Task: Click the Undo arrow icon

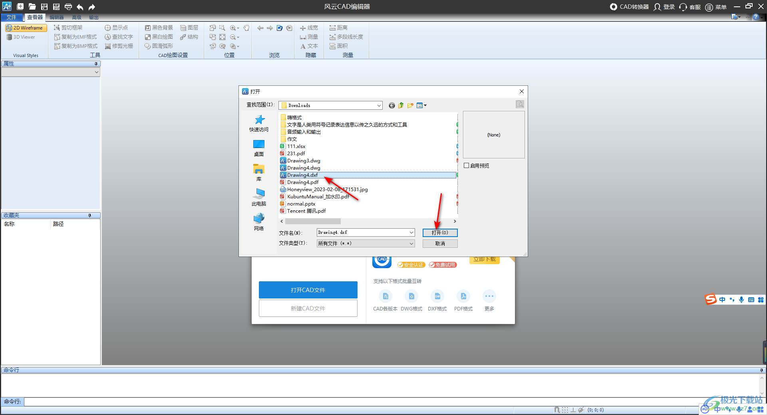Action: [80, 6]
